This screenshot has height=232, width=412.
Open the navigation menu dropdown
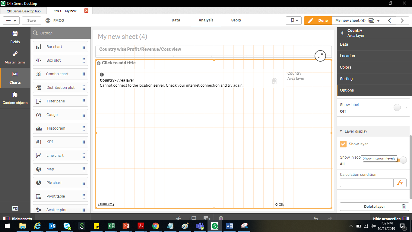pyautogui.click(x=11, y=21)
